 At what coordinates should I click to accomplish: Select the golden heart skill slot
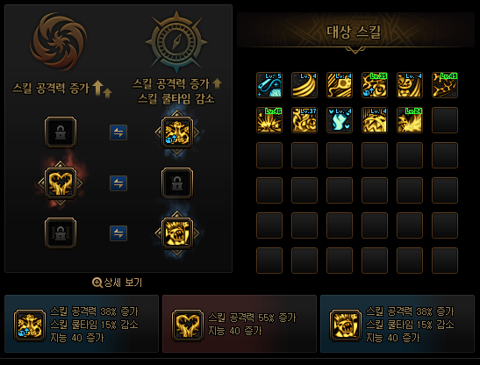tap(61, 183)
